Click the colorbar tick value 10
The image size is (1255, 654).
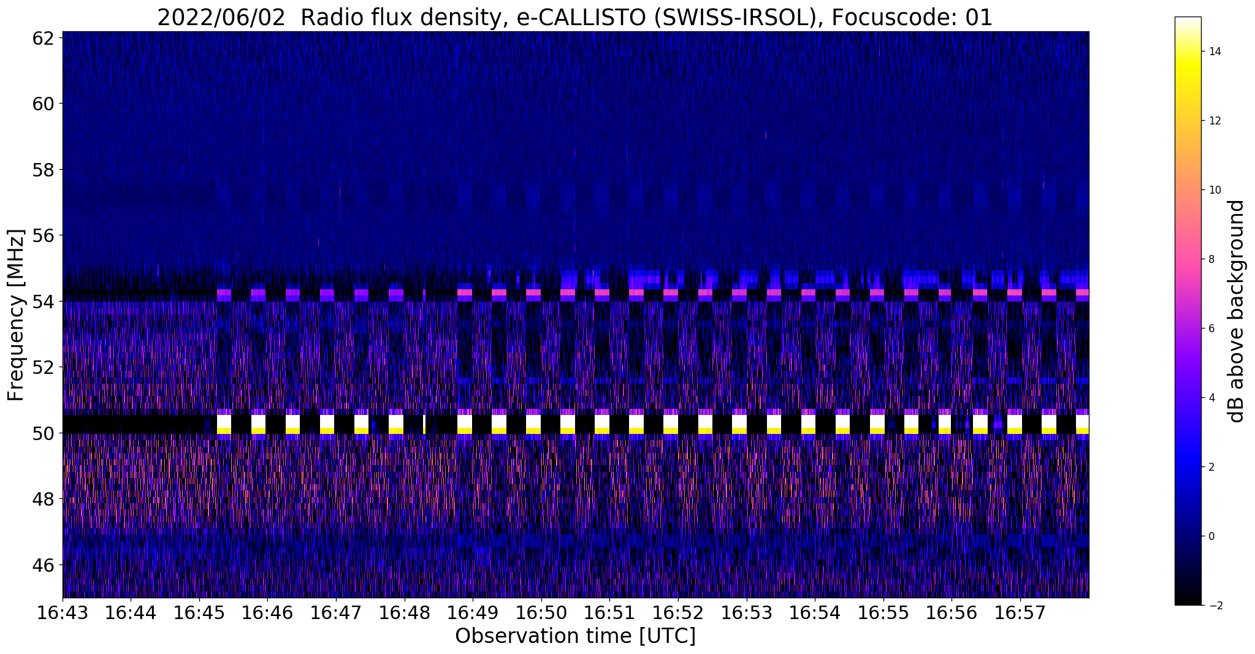[x=1214, y=190]
